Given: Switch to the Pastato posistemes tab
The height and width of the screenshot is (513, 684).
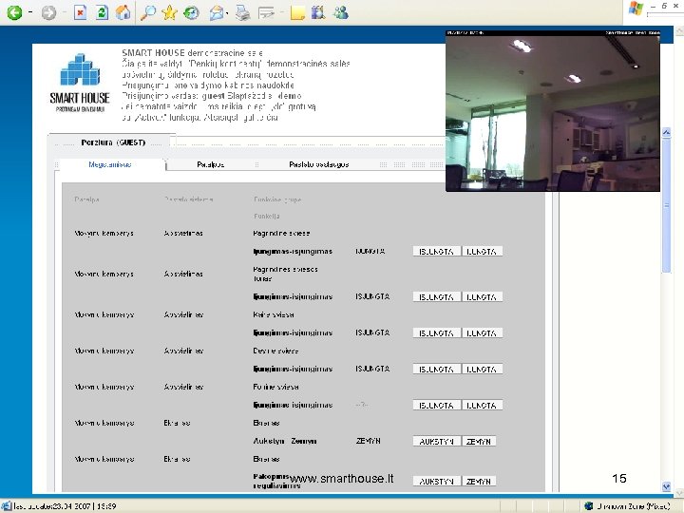Looking at the screenshot, I should point(319,164).
